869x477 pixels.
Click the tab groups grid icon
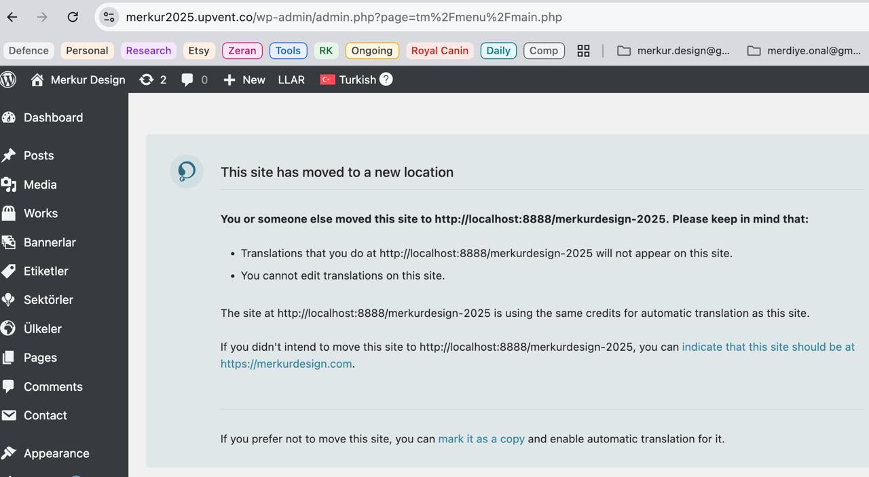point(583,51)
